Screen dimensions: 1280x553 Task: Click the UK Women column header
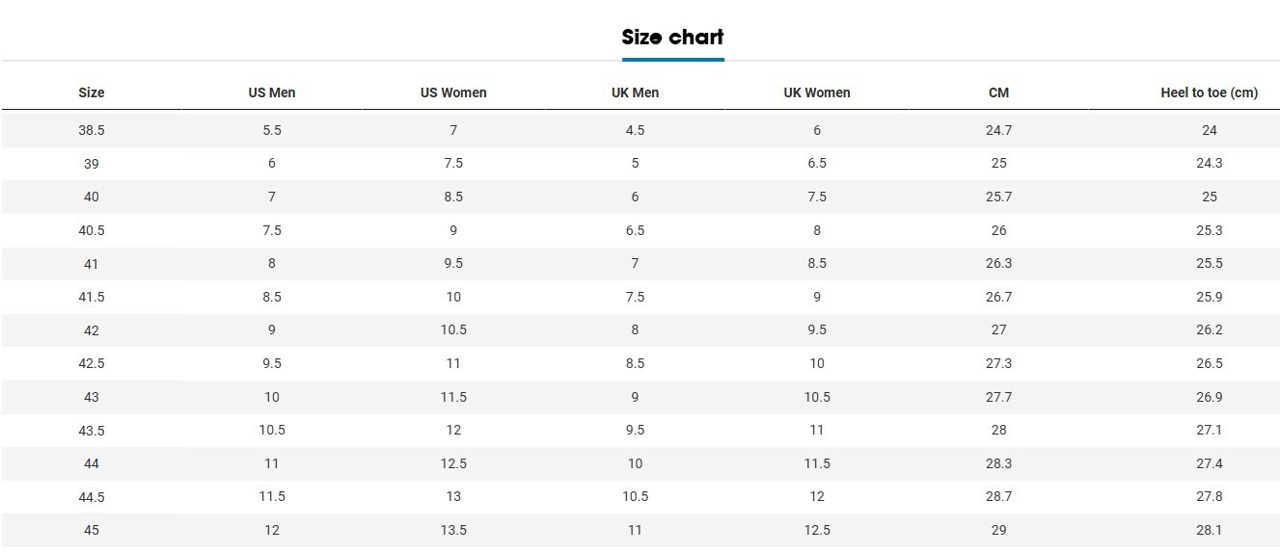tap(817, 93)
